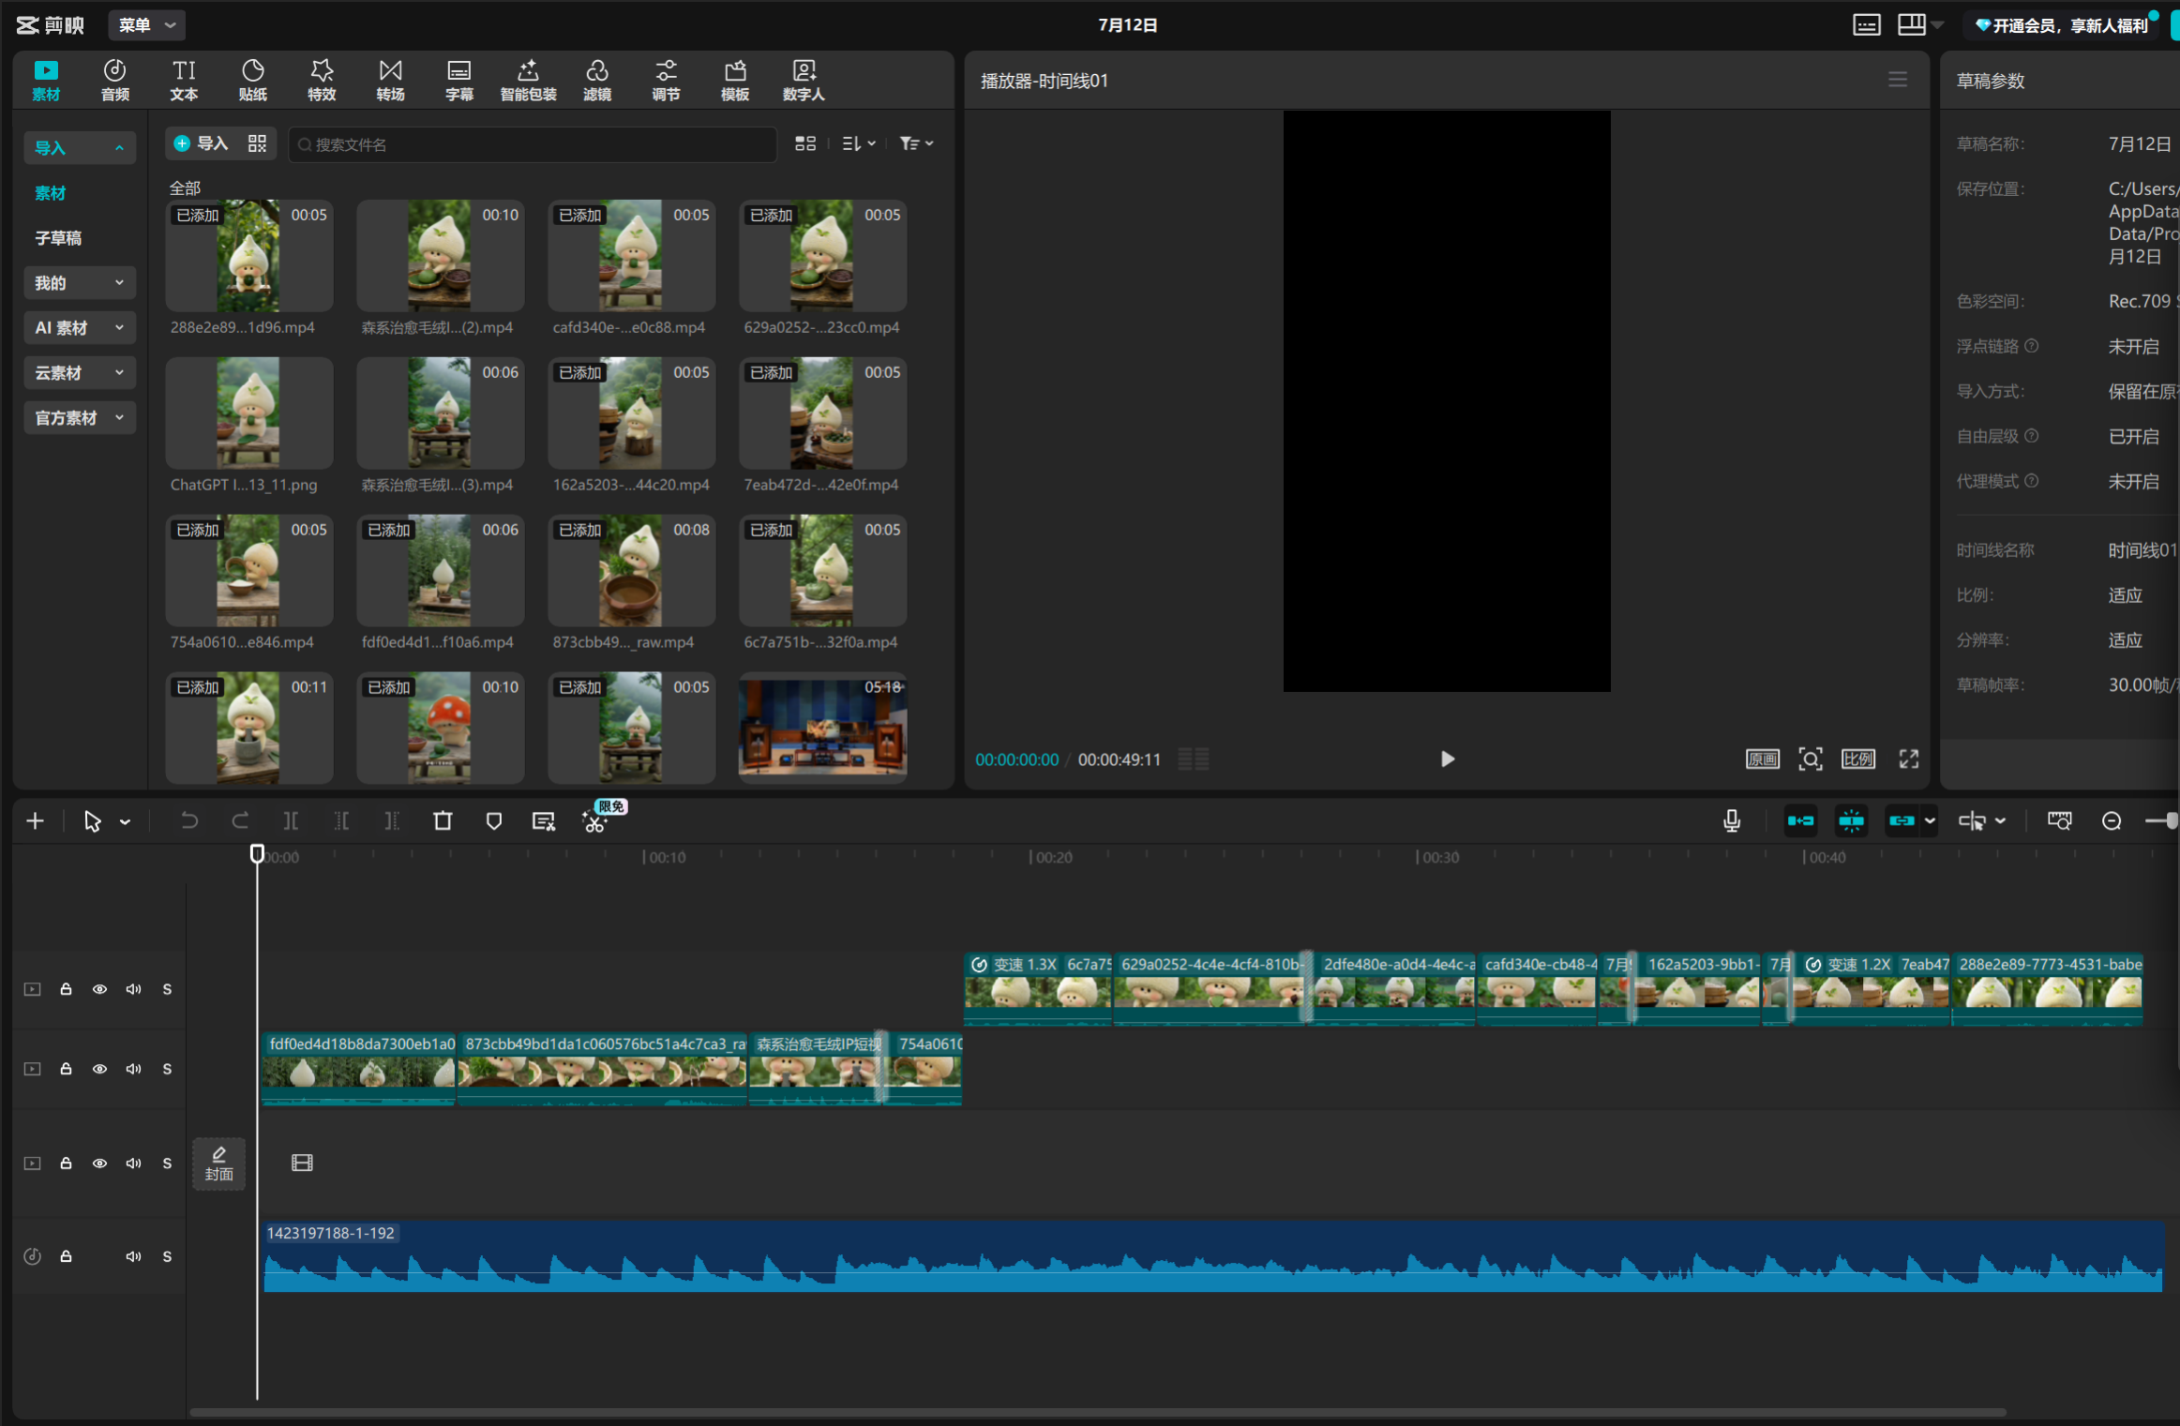Click the timeline zoom slider handle

[2170, 821]
